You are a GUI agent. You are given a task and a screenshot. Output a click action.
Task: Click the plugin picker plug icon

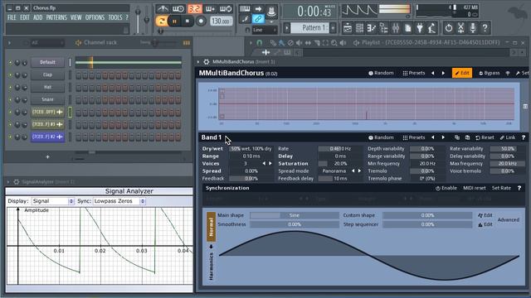pos(420,28)
